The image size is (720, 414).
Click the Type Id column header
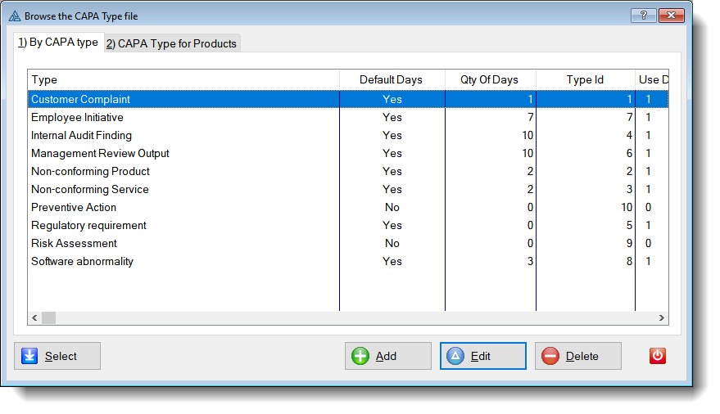pyautogui.click(x=585, y=79)
